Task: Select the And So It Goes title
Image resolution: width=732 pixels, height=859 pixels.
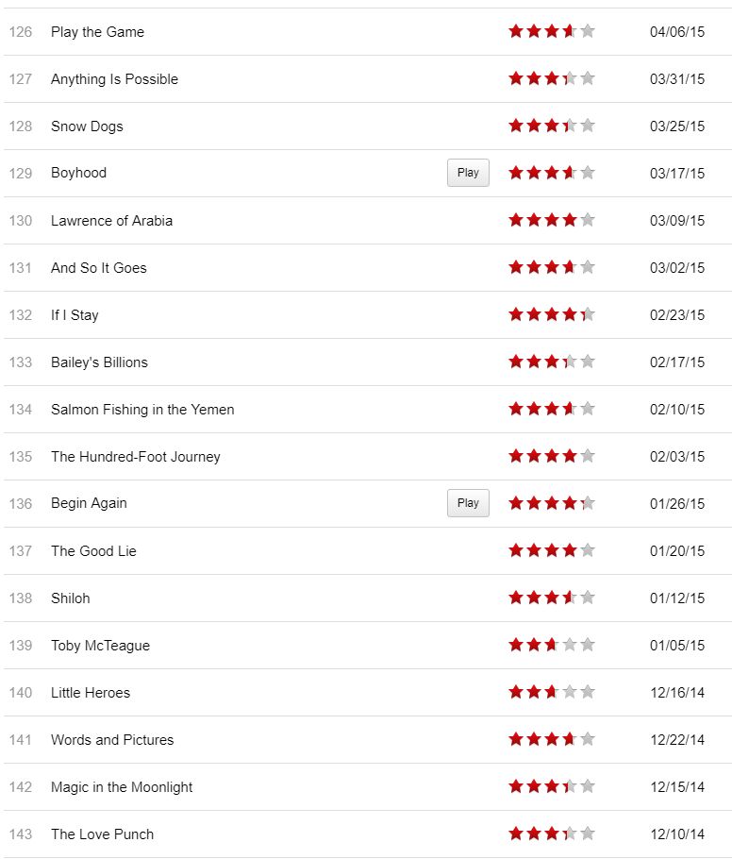Action: tap(99, 268)
